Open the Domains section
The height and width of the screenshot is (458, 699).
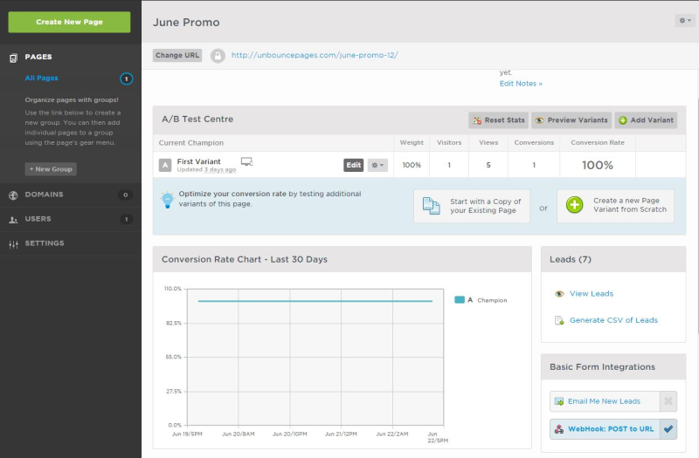click(45, 195)
